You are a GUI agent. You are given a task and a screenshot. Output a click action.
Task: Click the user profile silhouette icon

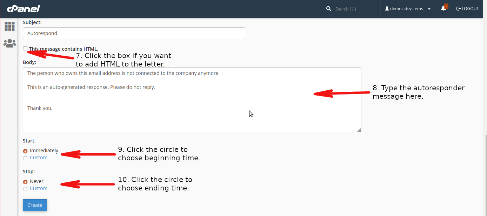coord(387,9)
